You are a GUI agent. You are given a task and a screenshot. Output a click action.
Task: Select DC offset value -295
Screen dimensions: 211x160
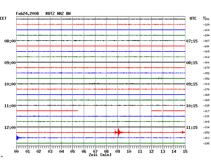(x=206, y=143)
